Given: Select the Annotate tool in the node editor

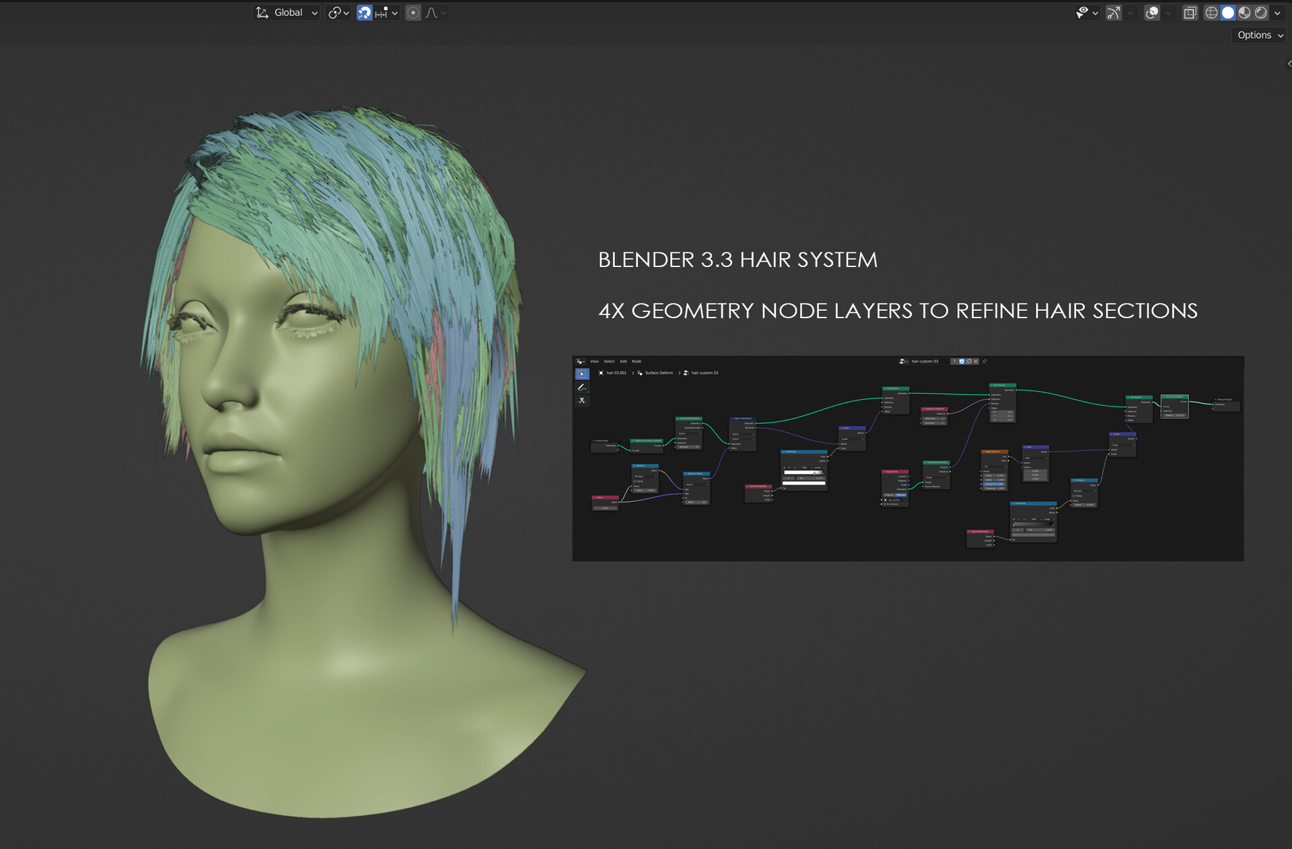Looking at the screenshot, I should pyautogui.click(x=582, y=388).
